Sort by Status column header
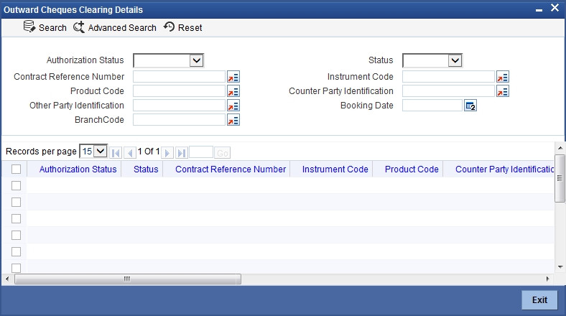Screen dimensions: 566x316 [x=146, y=169]
